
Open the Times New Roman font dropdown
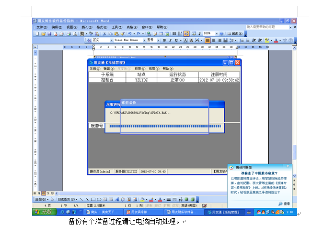pos(144,40)
